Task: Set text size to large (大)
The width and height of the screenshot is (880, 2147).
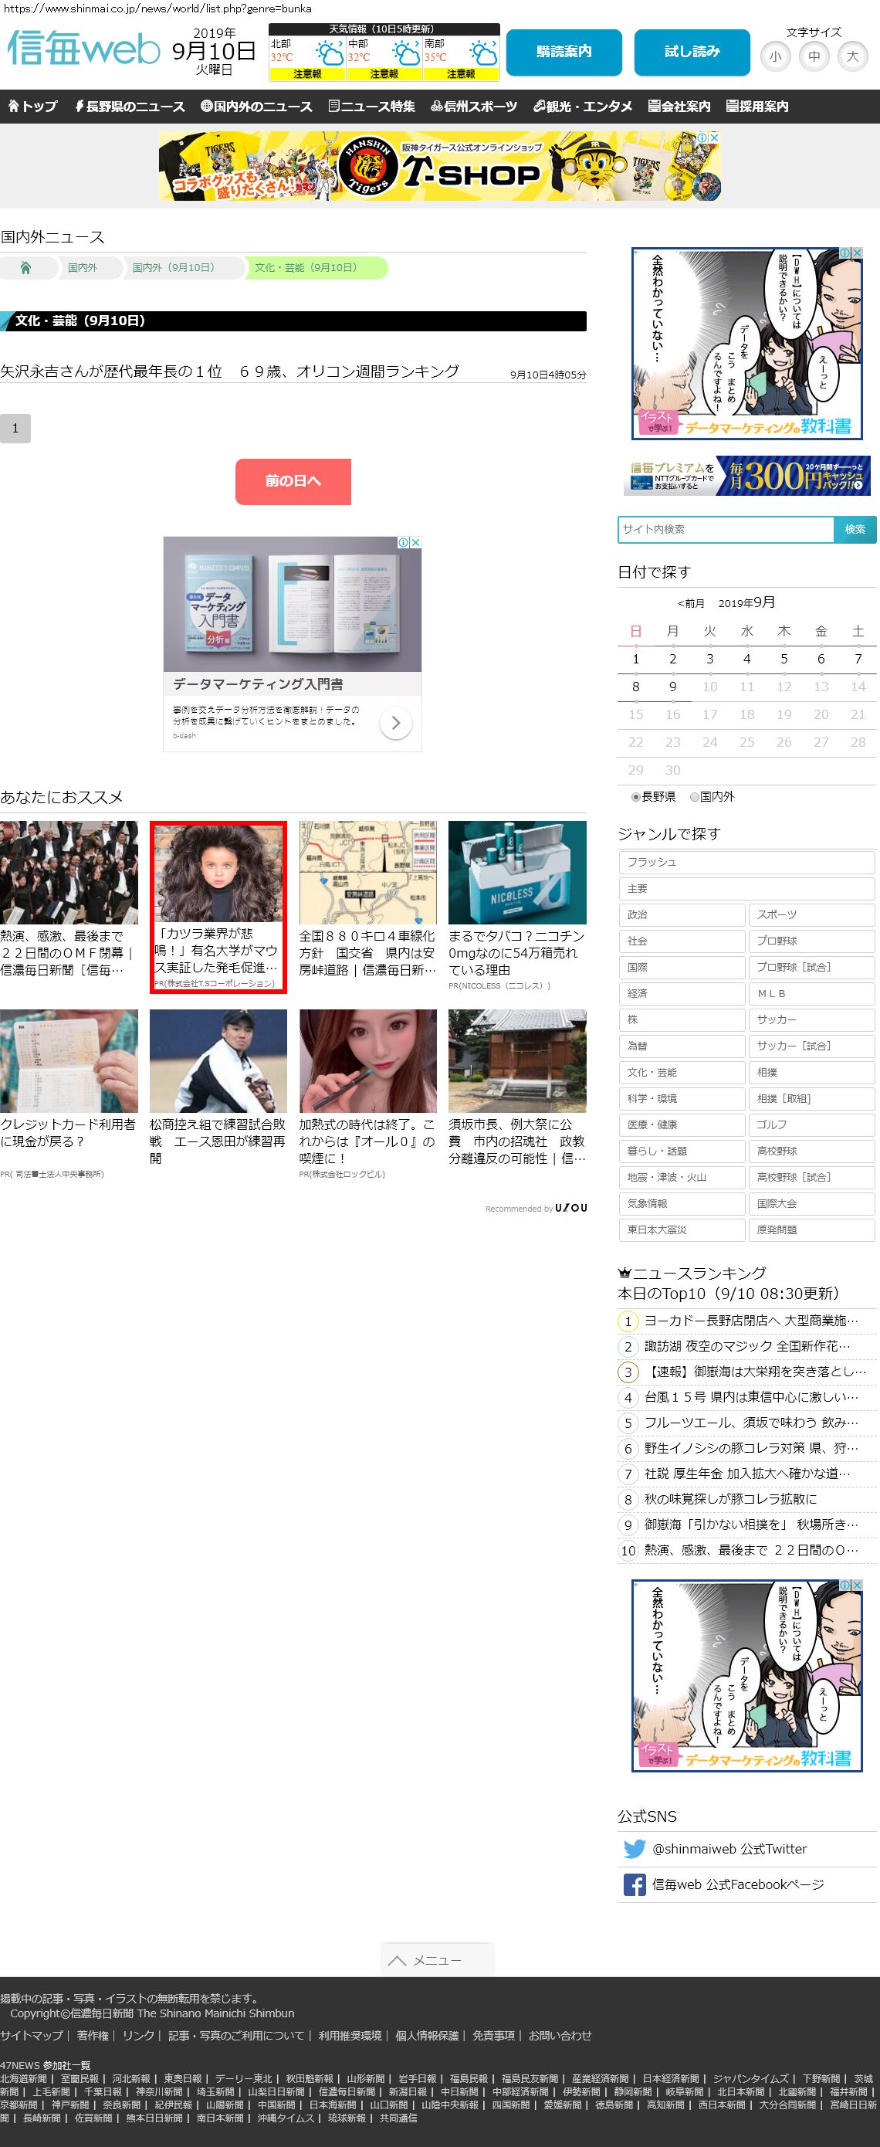Action: pos(851,56)
